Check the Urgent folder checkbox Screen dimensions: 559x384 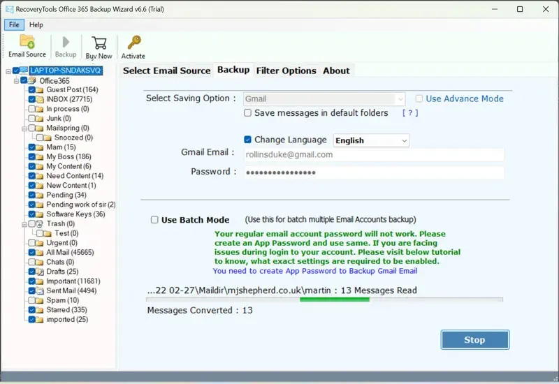[x=31, y=243]
